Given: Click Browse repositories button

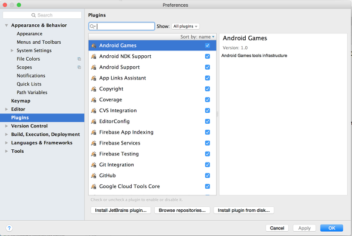Looking at the screenshot, I should pyautogui.click(x=182, y=210).
